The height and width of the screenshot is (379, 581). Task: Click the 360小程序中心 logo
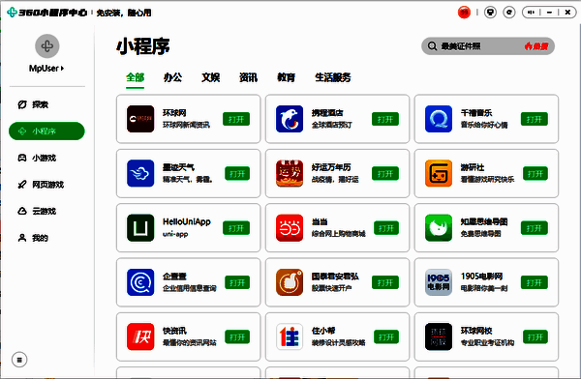tap(46, 13)
